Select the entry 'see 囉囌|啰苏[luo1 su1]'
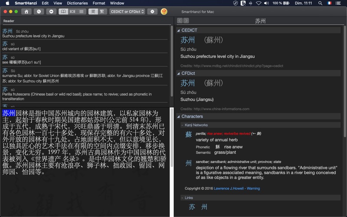This screenshot has height=217, width=347. click(x=85, y=59)
